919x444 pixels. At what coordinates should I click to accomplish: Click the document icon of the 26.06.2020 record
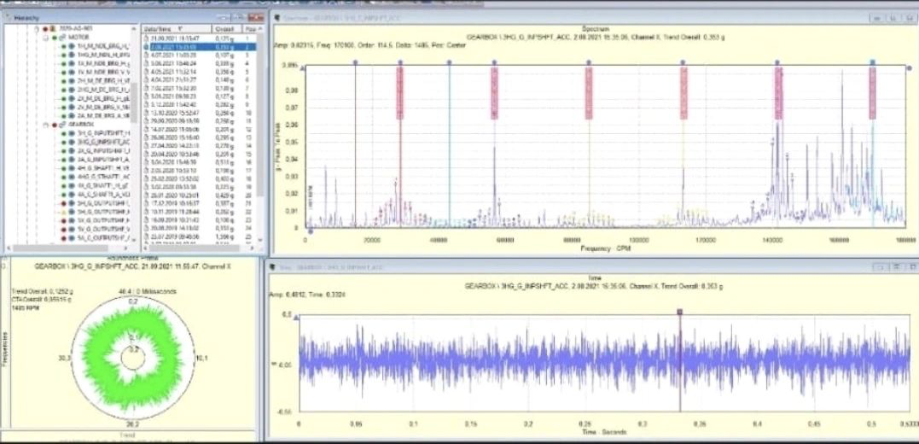point(146,136)
